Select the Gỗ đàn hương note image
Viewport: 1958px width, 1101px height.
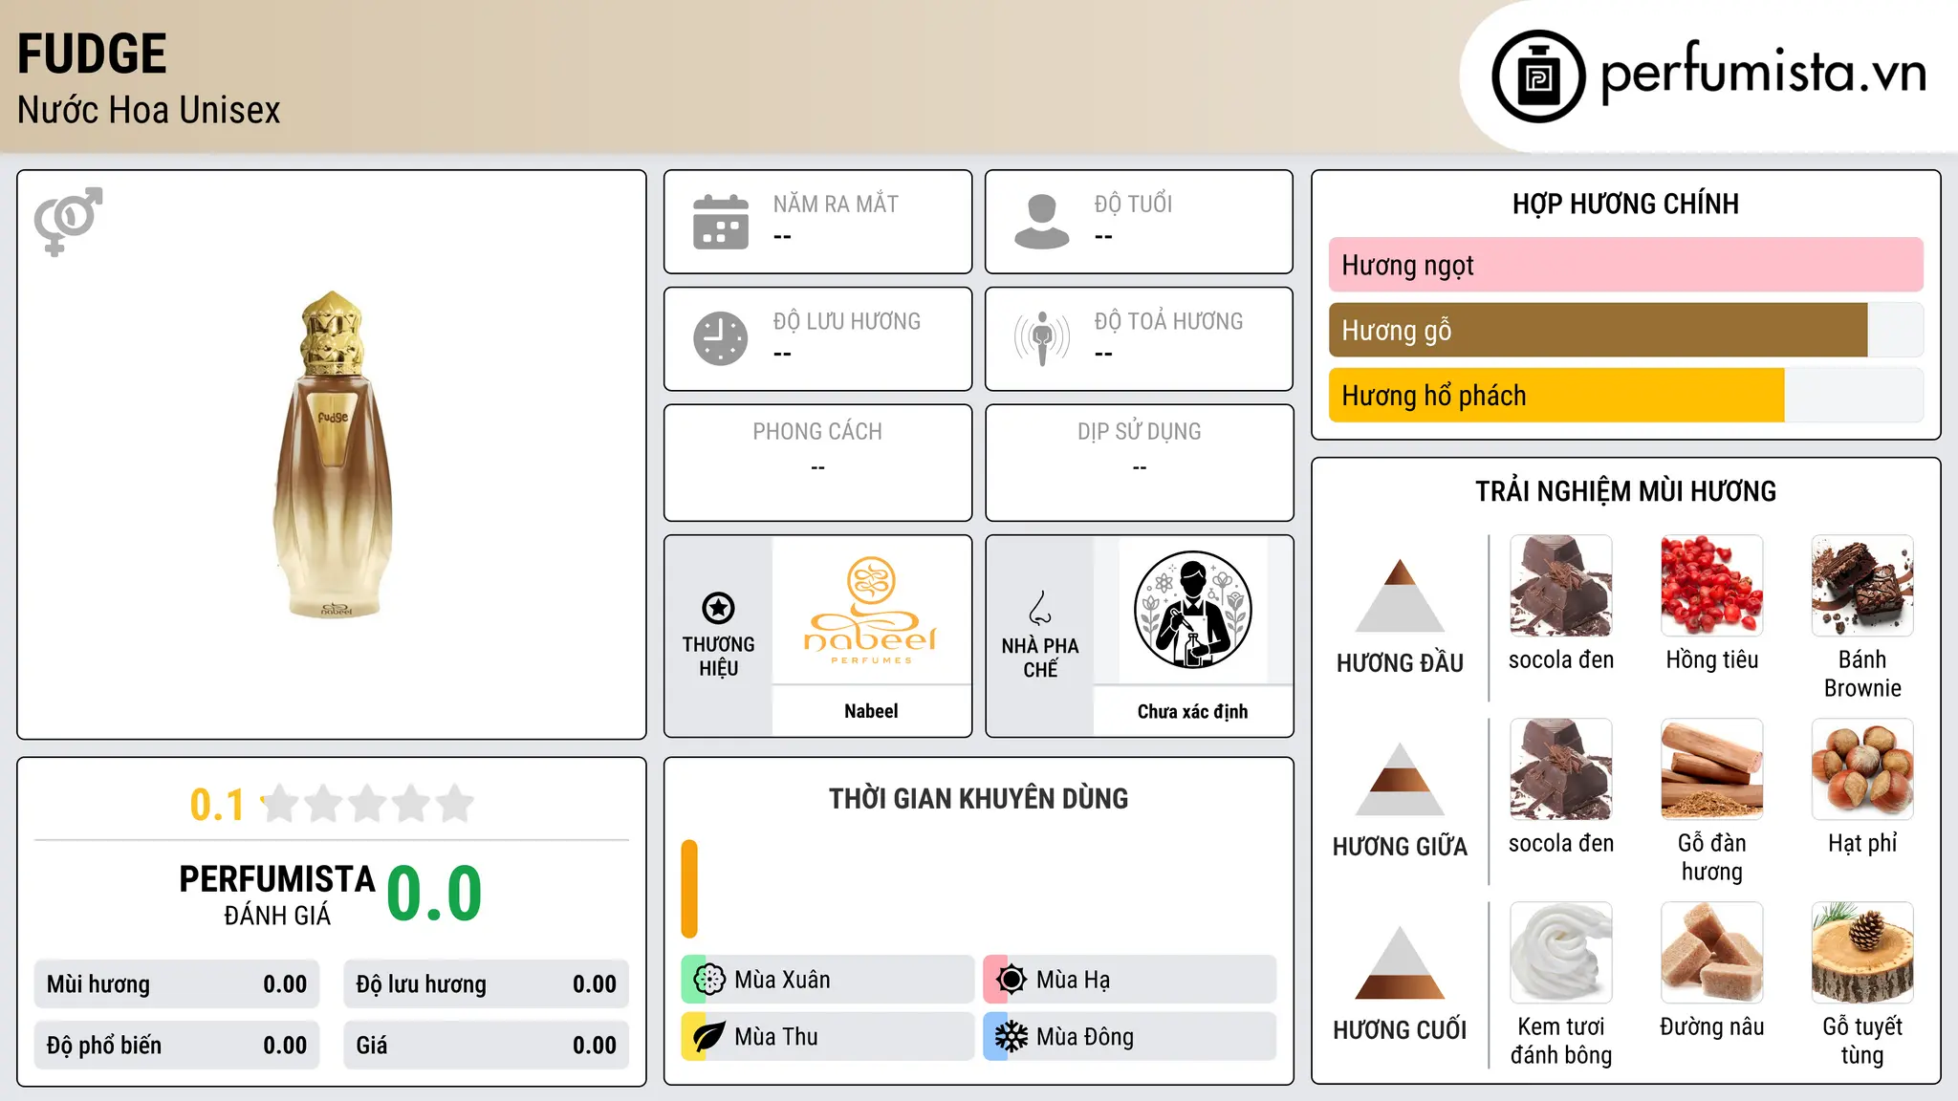tap(1712, 769)
